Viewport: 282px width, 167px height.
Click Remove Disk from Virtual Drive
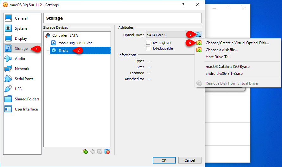(x=238, y=83)
